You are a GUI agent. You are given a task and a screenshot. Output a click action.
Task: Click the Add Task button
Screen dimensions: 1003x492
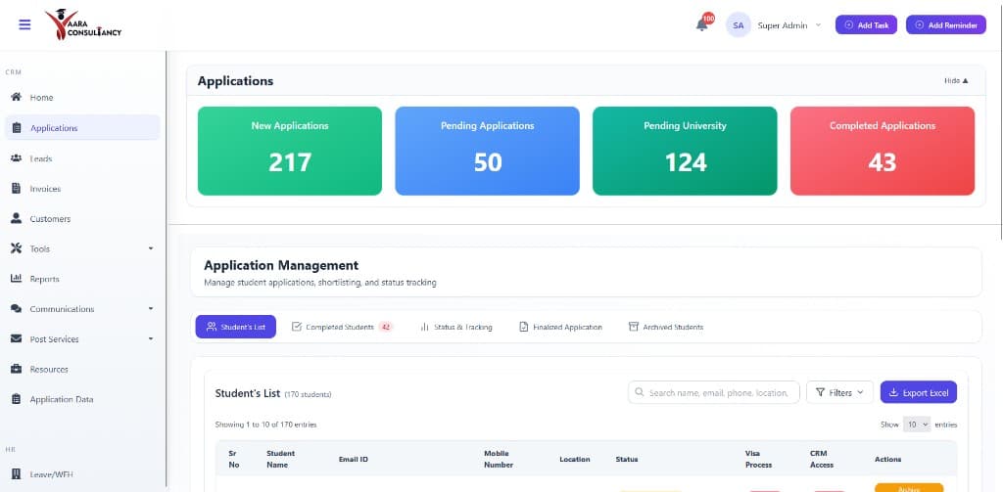click(866, 24)
